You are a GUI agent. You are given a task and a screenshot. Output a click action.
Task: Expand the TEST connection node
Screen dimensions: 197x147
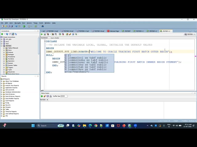[1, 43]
